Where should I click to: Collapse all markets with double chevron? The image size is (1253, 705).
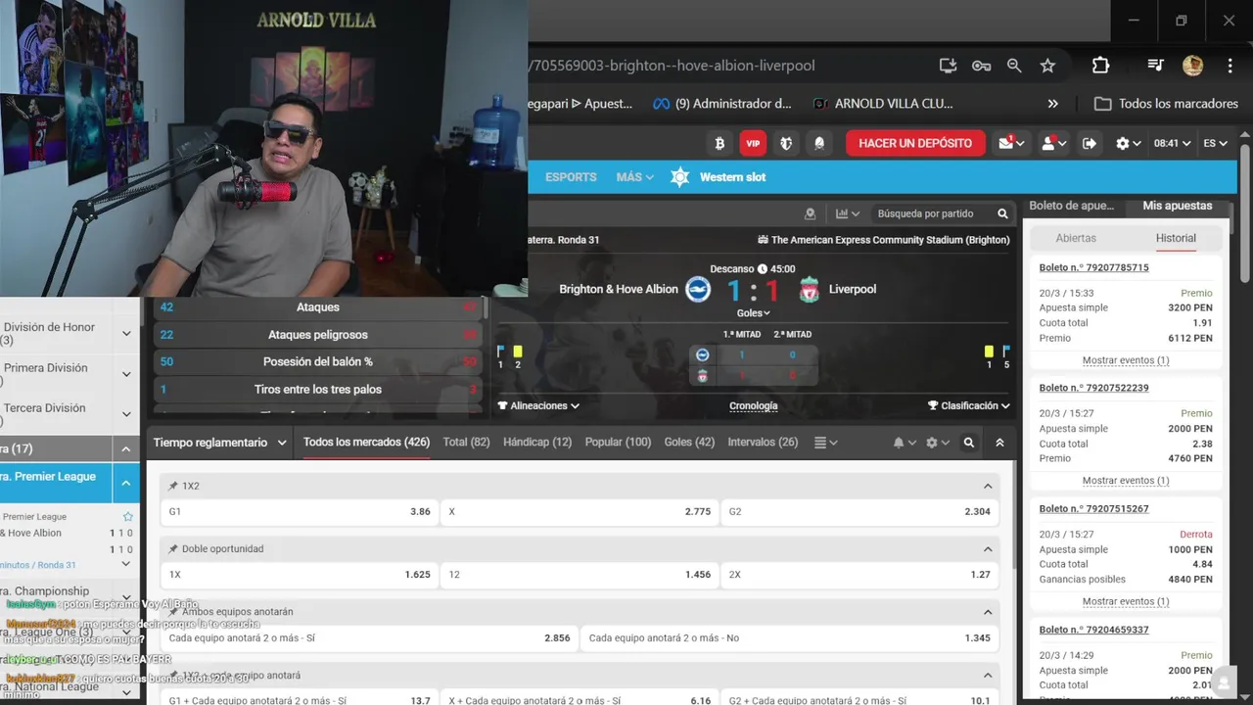[x=999, y=443]
